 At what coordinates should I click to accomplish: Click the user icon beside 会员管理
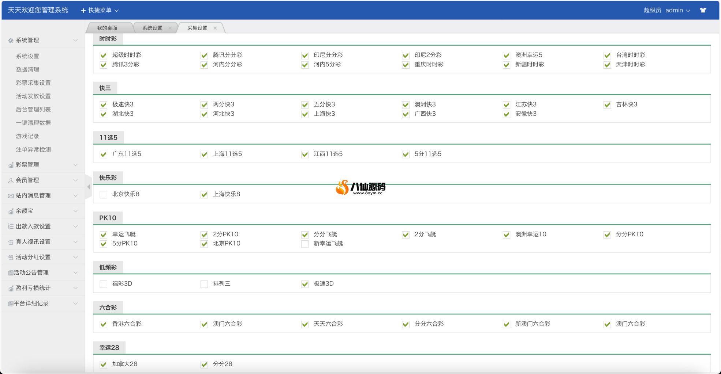11,180
